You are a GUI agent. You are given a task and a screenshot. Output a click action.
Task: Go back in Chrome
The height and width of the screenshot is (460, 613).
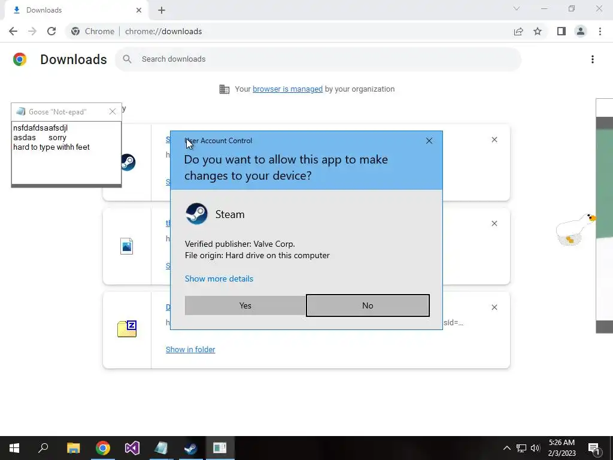tap(13, 31)
